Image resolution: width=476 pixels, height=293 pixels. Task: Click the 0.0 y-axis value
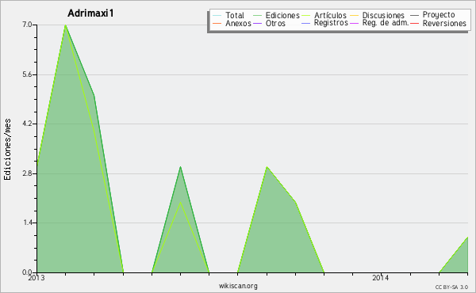(27, 272)
